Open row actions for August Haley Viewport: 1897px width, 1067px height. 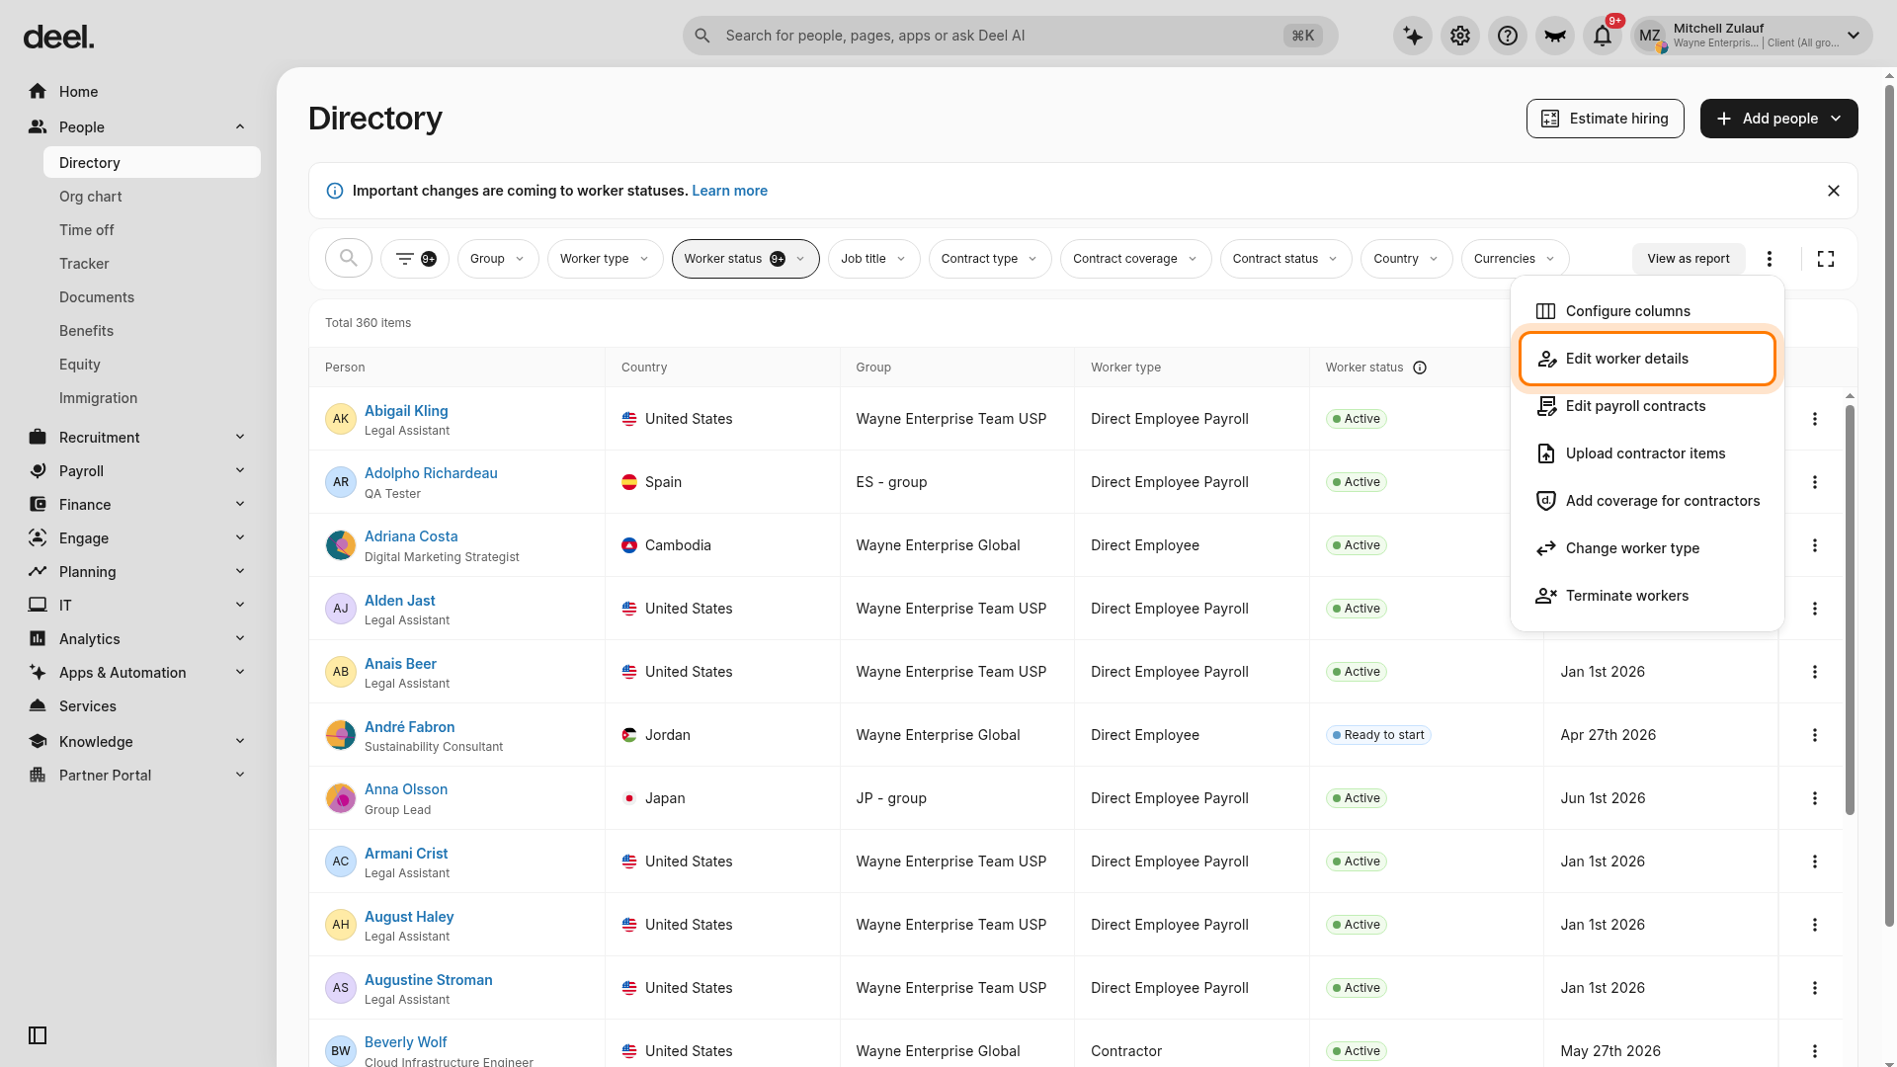(x=1815, y=925)
